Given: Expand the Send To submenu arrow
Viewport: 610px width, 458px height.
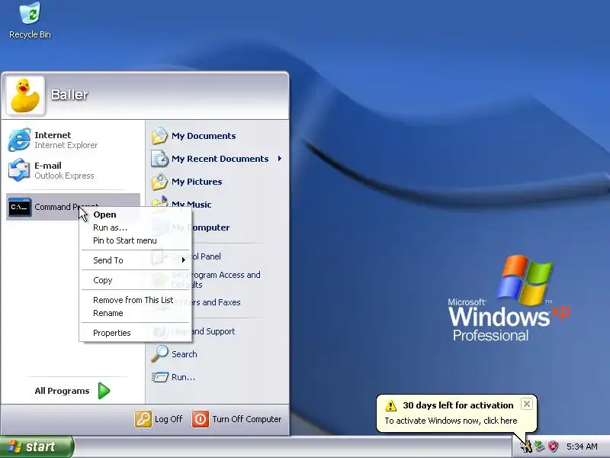Looking at the screenshot, I should point(183,260).
